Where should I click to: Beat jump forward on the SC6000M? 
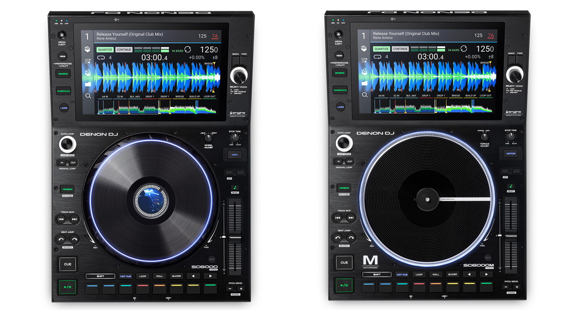(x=351, y=238)
